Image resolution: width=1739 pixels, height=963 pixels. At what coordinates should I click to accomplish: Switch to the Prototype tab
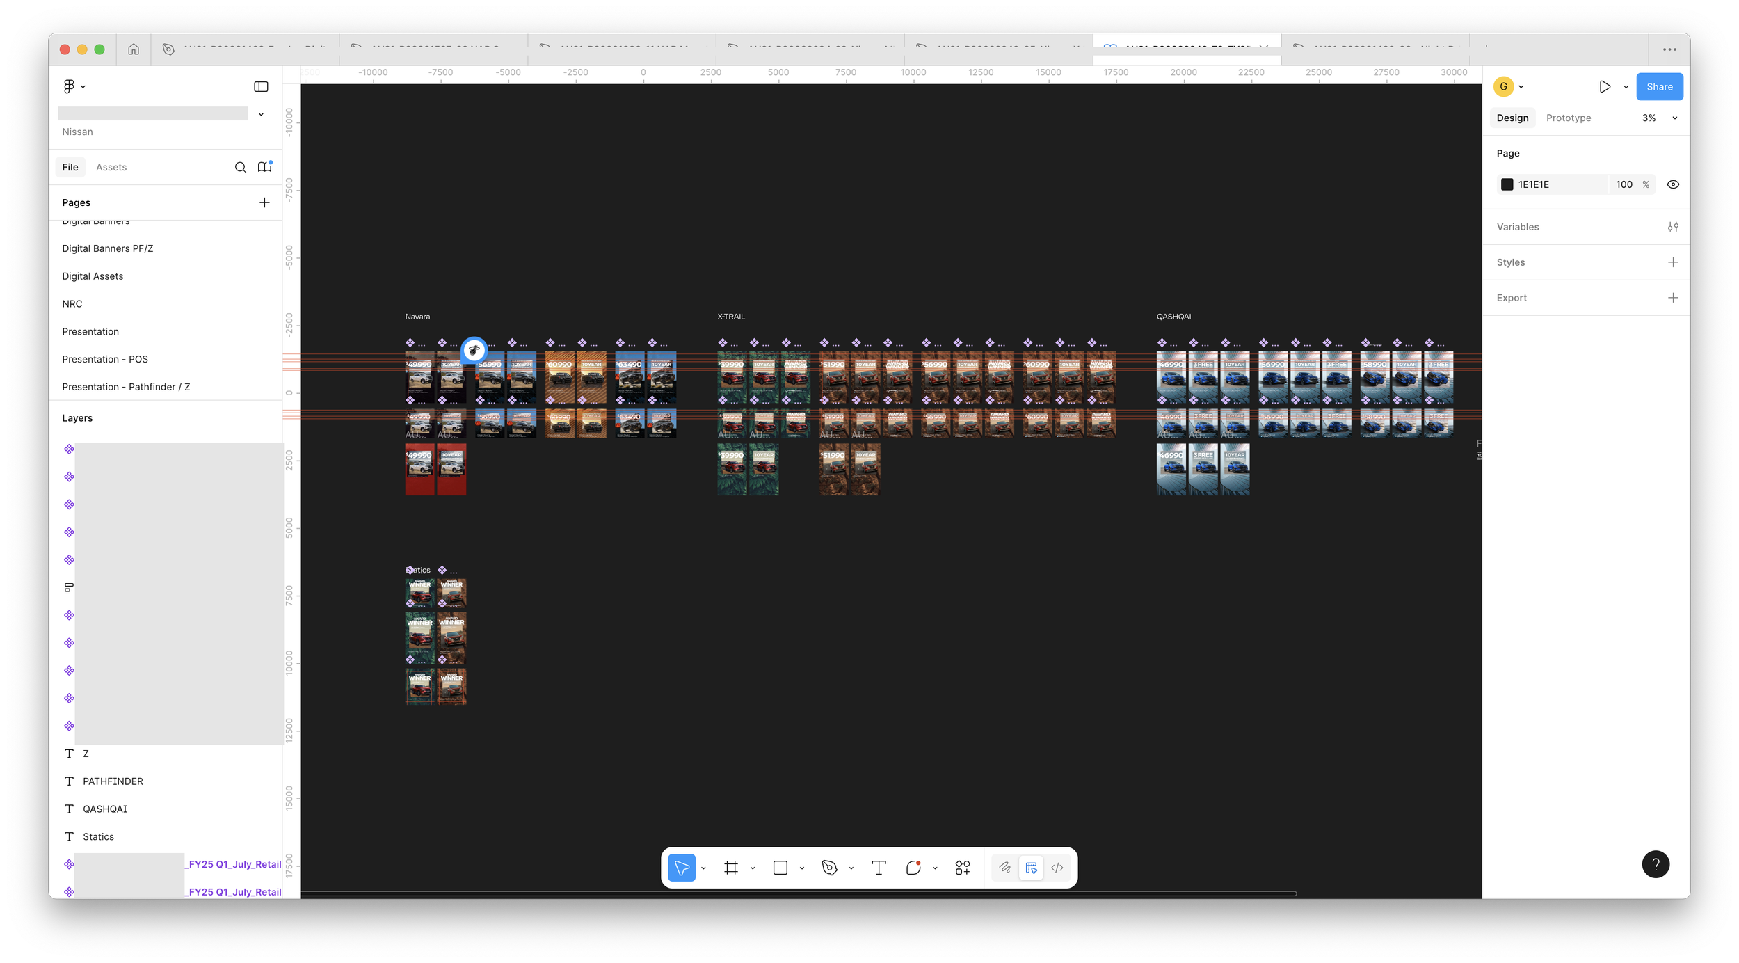pos(1568,118)
